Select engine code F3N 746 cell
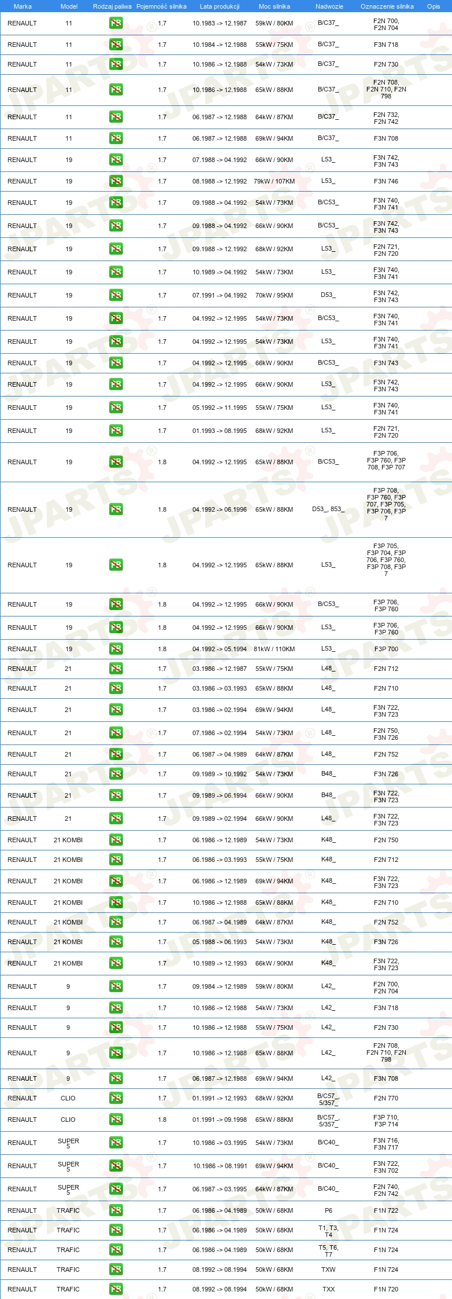The image size is (452, 1299). tap(386, 181)
